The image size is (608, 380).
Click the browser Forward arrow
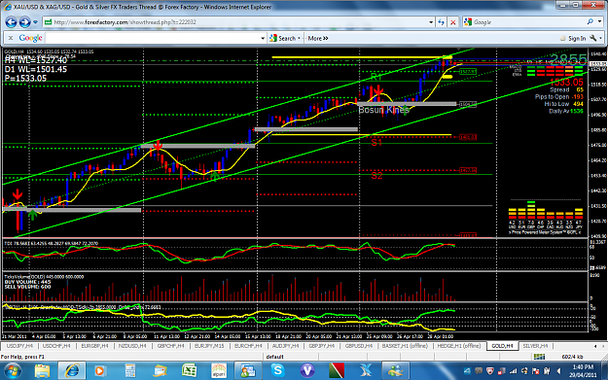click(x=25, y=22)
